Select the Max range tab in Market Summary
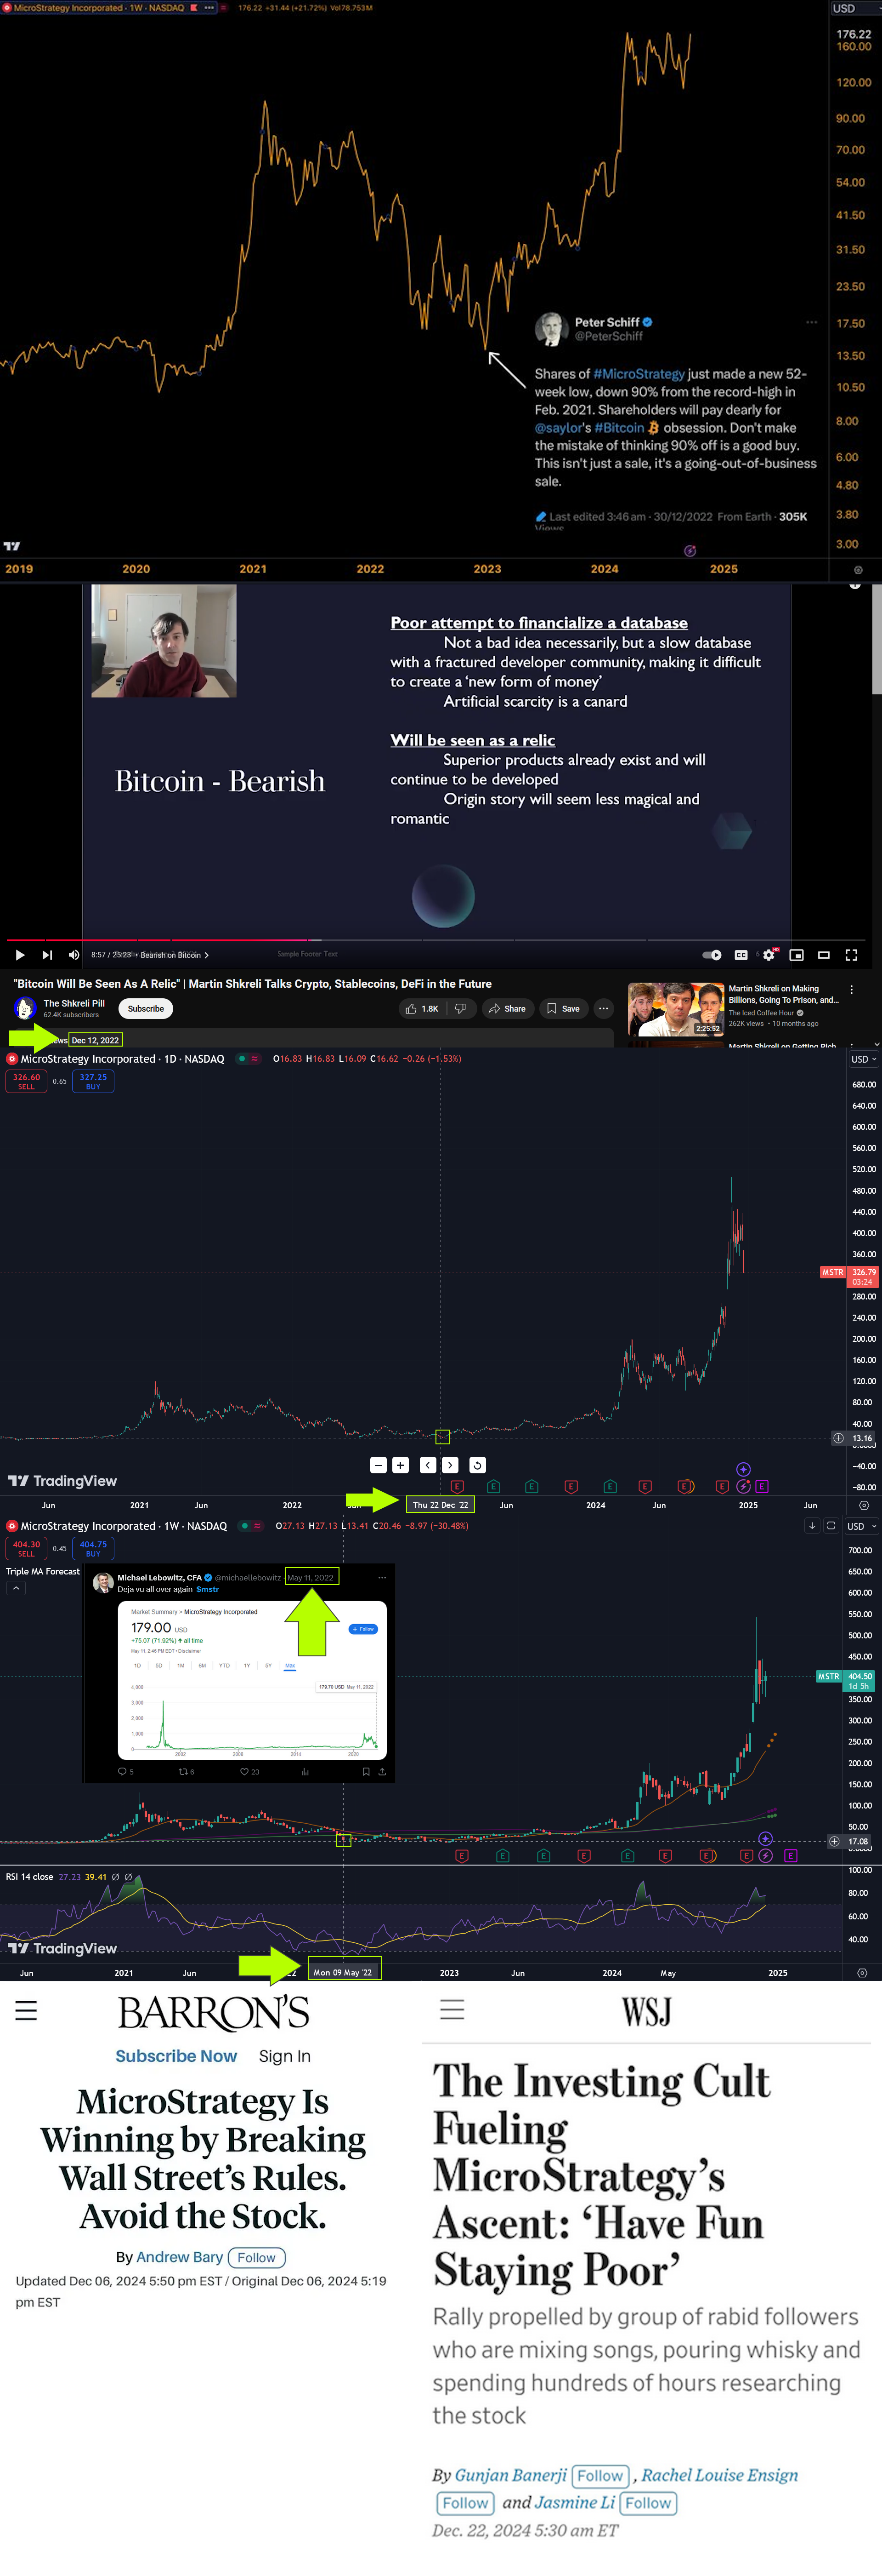882x2576 pixels. (x=290, y=1666)
